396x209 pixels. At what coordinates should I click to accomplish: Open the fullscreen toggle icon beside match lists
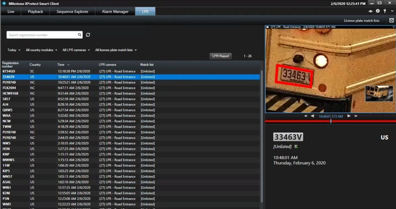point(391,21)
